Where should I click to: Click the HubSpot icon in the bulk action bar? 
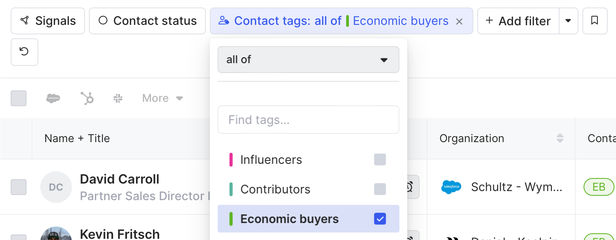click(87, 98)
